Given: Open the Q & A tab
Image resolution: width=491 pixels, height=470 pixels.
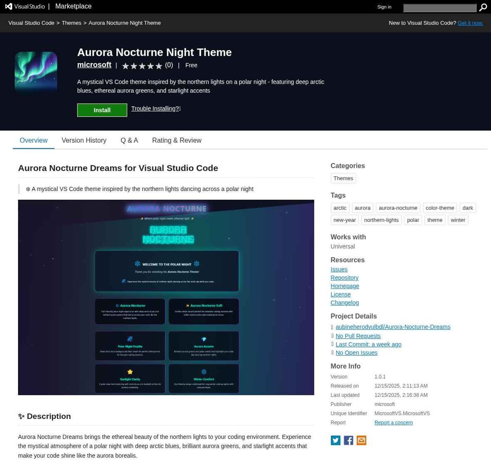Looking at the screenshot, I should coord(129,140).
